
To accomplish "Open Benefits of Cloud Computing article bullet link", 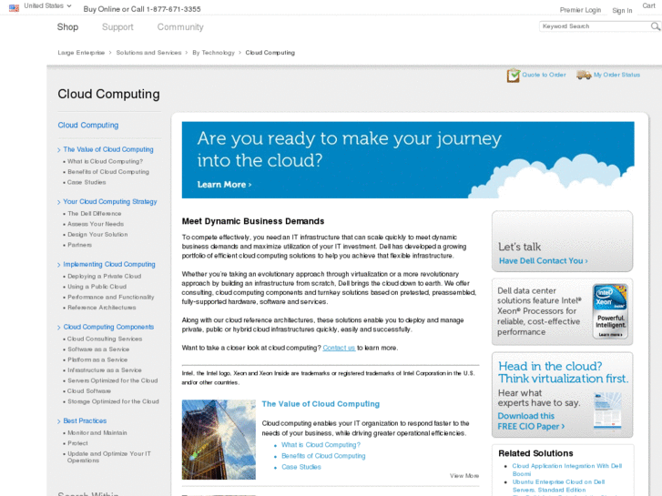I will [323, 456].
